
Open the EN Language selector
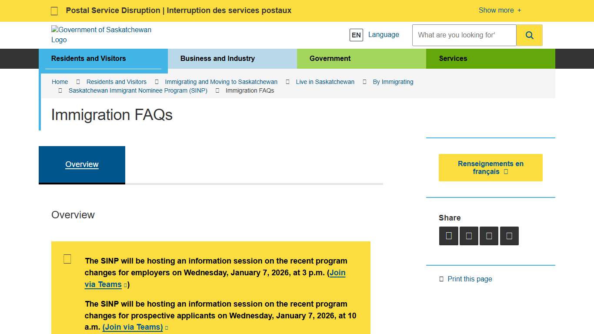coord(356,35)
